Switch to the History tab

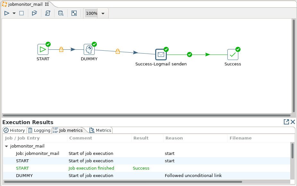pos(14,130)
